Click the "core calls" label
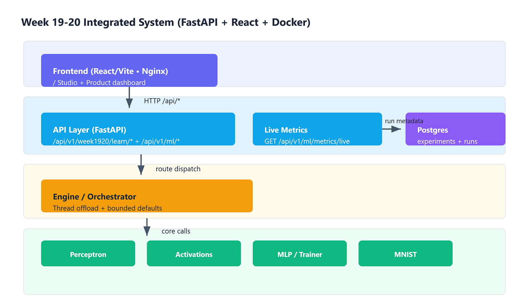 pyautogui.click(x=176, y=231)
